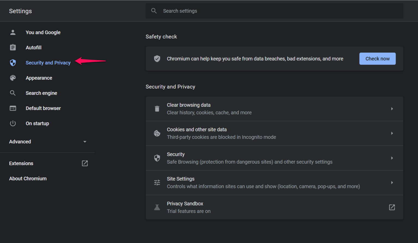Open Security row using right arrow
The width and height of the screenshot is (418, 243).
pos(392,158)
